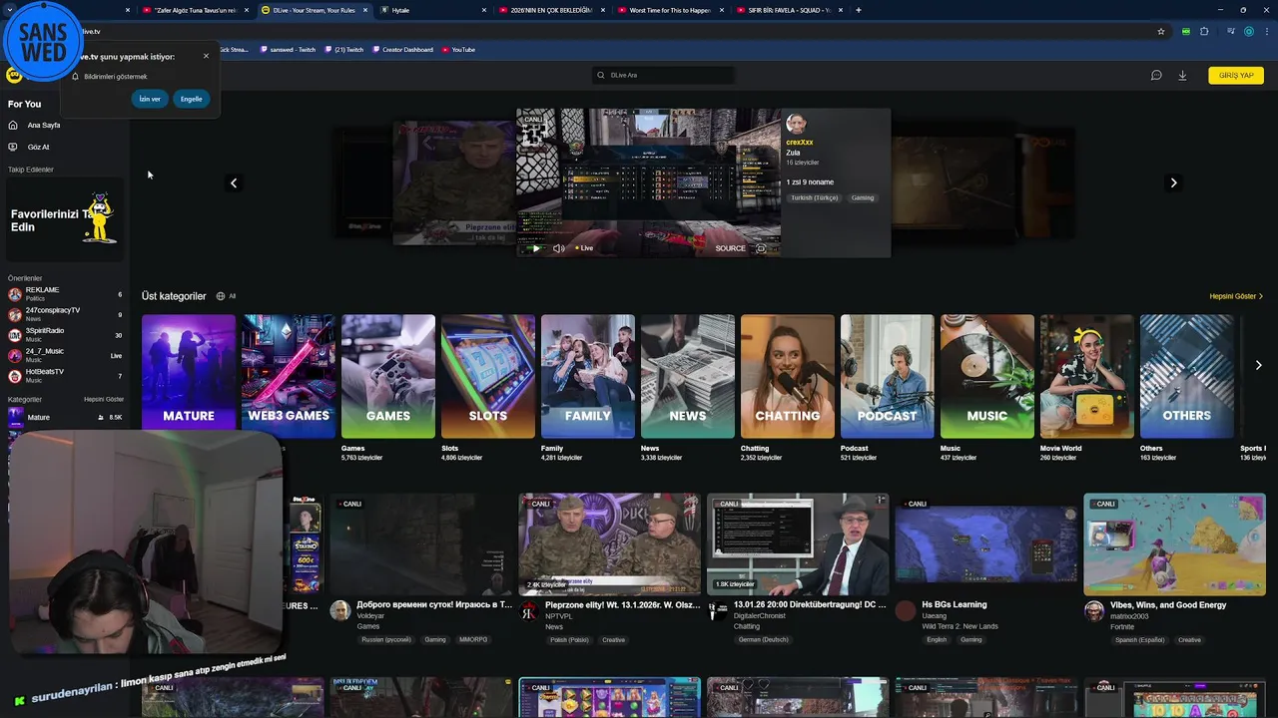Open the Ana Sayfa home icon
Screen dimensions: 1278x718
pyautogui.click(x=13, y=125)
